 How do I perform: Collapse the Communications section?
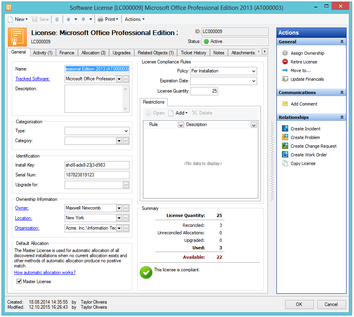[342, 93]
